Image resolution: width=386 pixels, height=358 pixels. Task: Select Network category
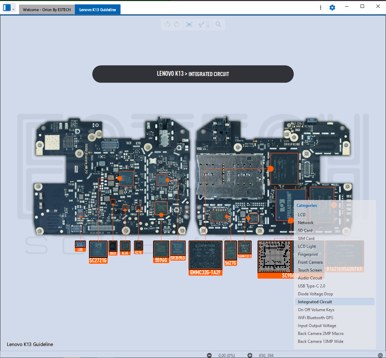335,222
